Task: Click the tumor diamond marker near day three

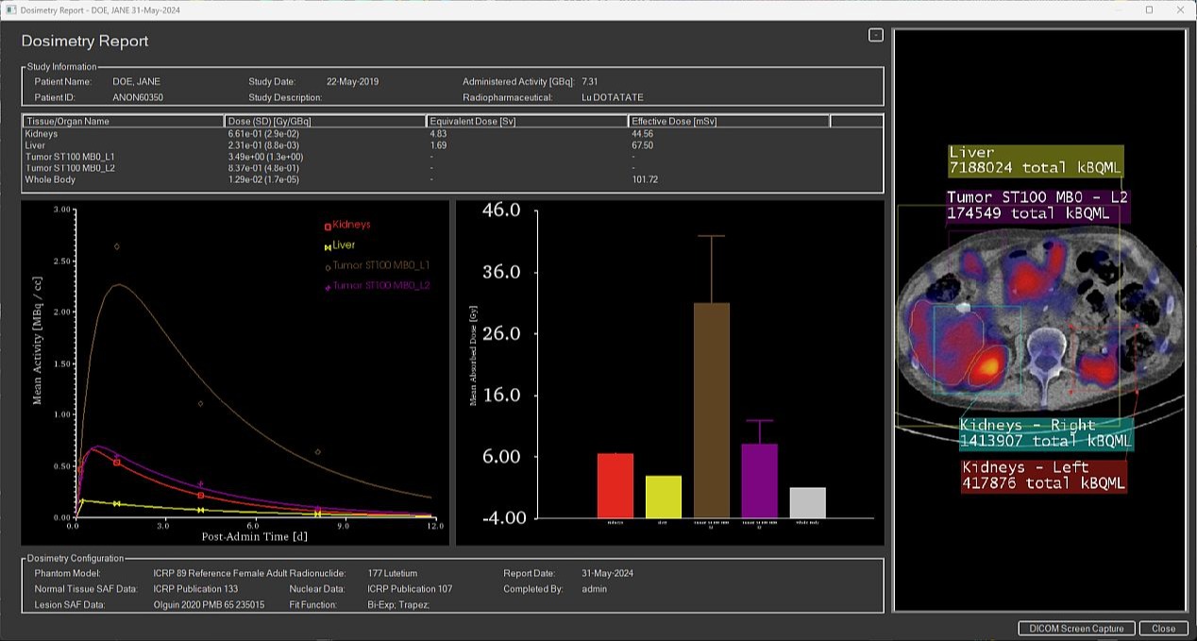Action: pyautogui.click(x=199, y=402)
